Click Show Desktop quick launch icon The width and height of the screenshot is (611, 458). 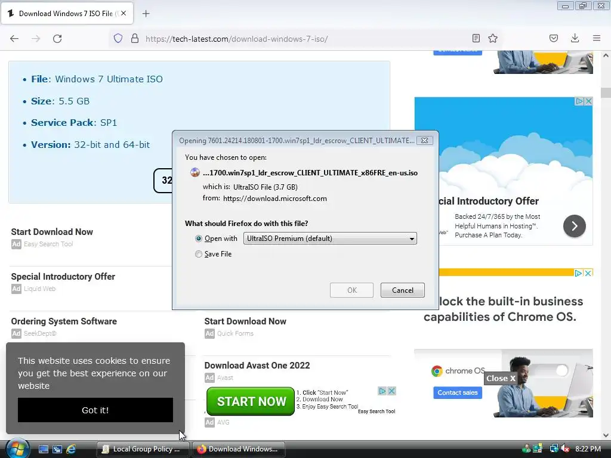tap(43, 450)
